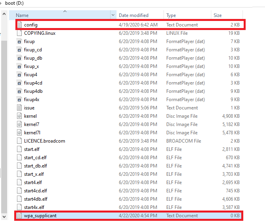Select the fixup4x file name
Image resolution: width=265 pixels, height=222 pixels.
pos(32,100)
